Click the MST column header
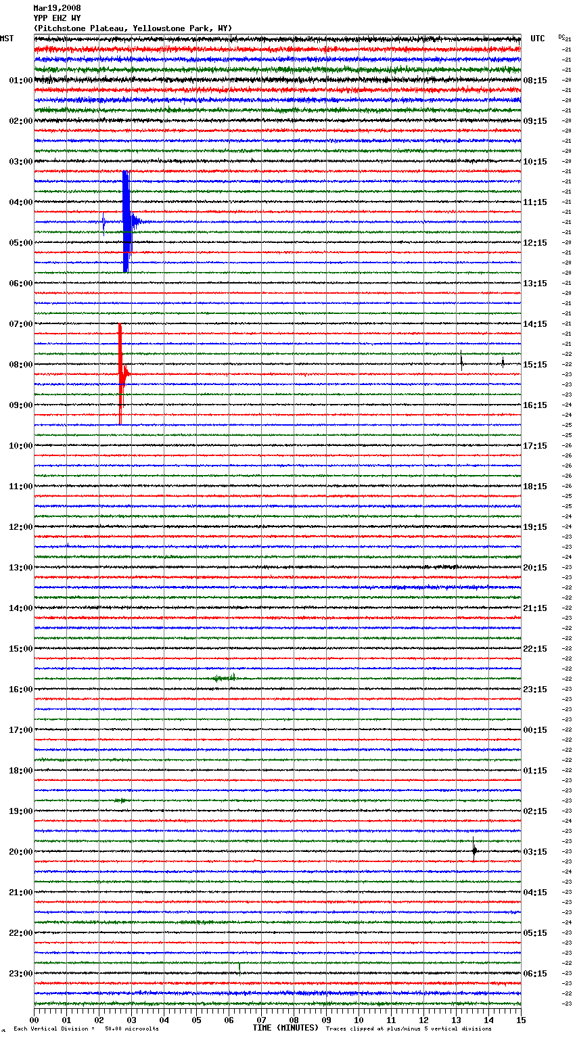575x1038 pixels. point(7,39)
